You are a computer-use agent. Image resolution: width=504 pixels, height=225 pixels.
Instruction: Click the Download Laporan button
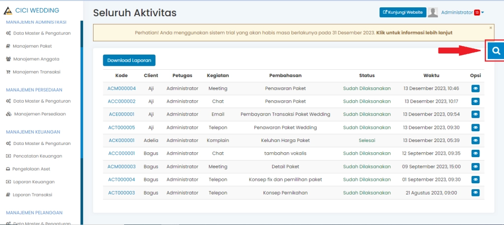point(129,60)
